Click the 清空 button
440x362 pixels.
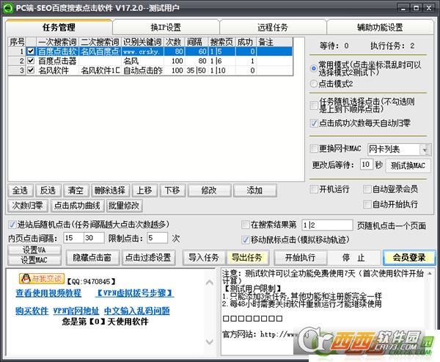point(76,191)
